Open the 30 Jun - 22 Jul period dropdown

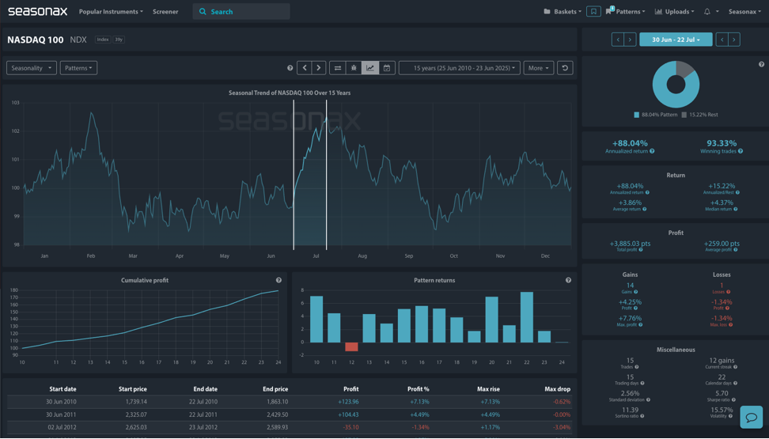(676, 40)
